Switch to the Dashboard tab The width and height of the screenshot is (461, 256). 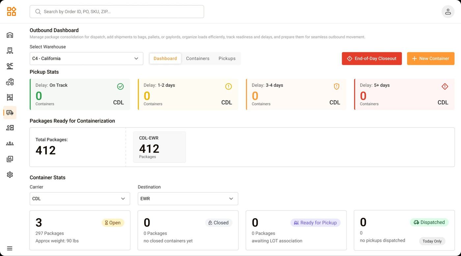(x=165, y=59)
